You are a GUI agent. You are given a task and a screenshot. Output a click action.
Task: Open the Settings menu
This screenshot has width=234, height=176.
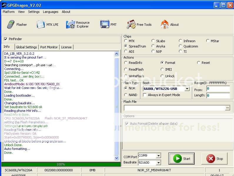(34, 12)
